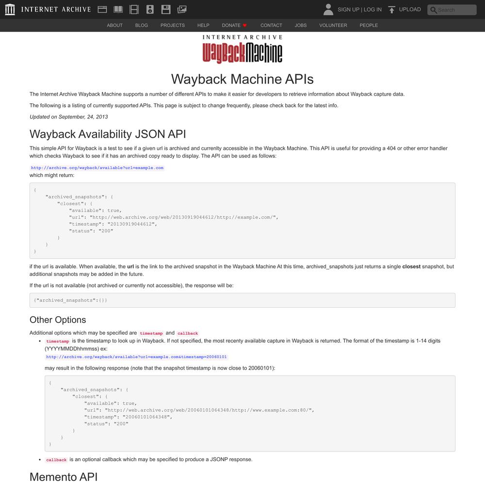The height and width of the screenshot is (485, 485).
Task: Click the 'timestamp' code tag in the bullet
Action: coord(58,341)
